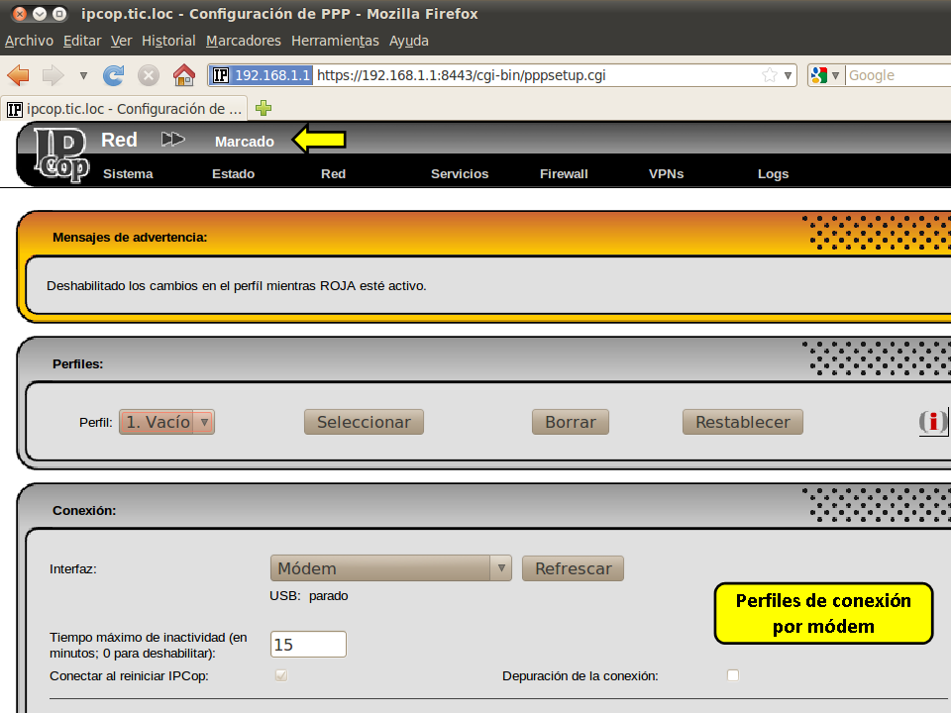Open the Firefox Home page icon
The width and height of the screenshot is (951, 713).
[x=183, y=75]
